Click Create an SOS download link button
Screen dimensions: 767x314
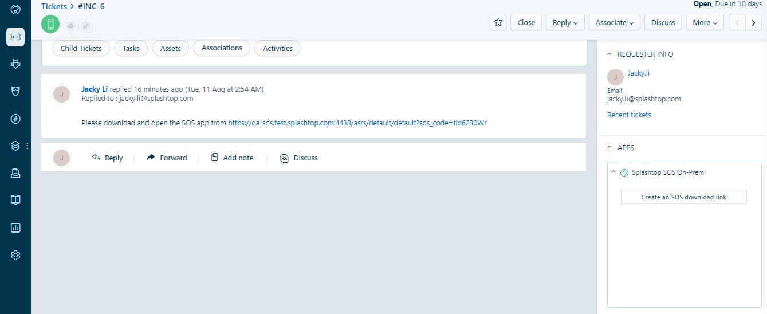[x=683, y=197]
